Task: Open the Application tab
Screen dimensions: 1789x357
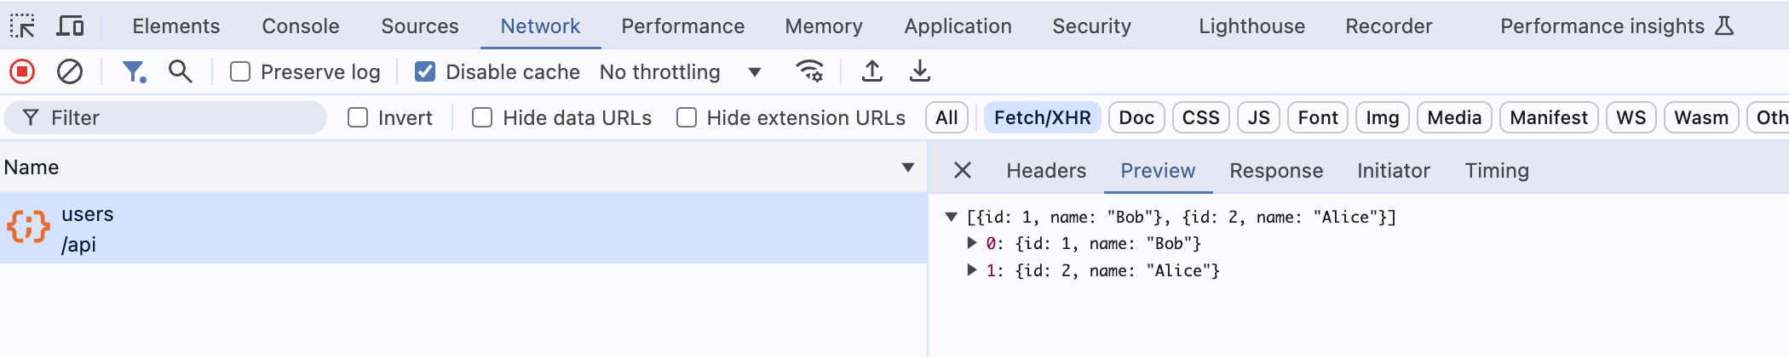Action: 958,26
